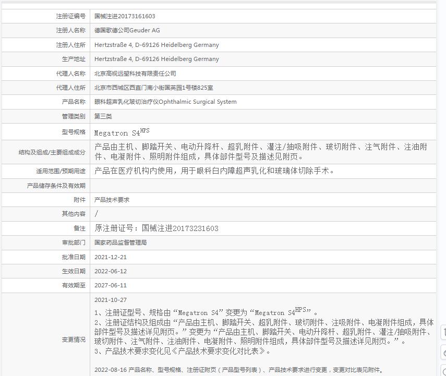Select the 生效日期 label
This screenshot has width=446, height=376.
pos(74,271)
